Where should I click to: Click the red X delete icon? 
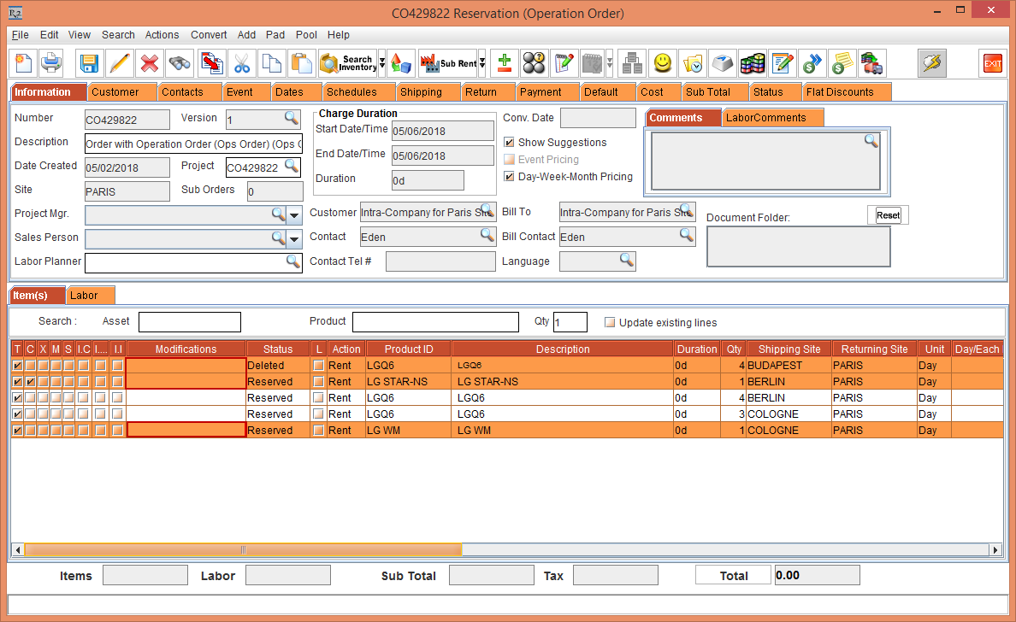(x=150, y=63)
